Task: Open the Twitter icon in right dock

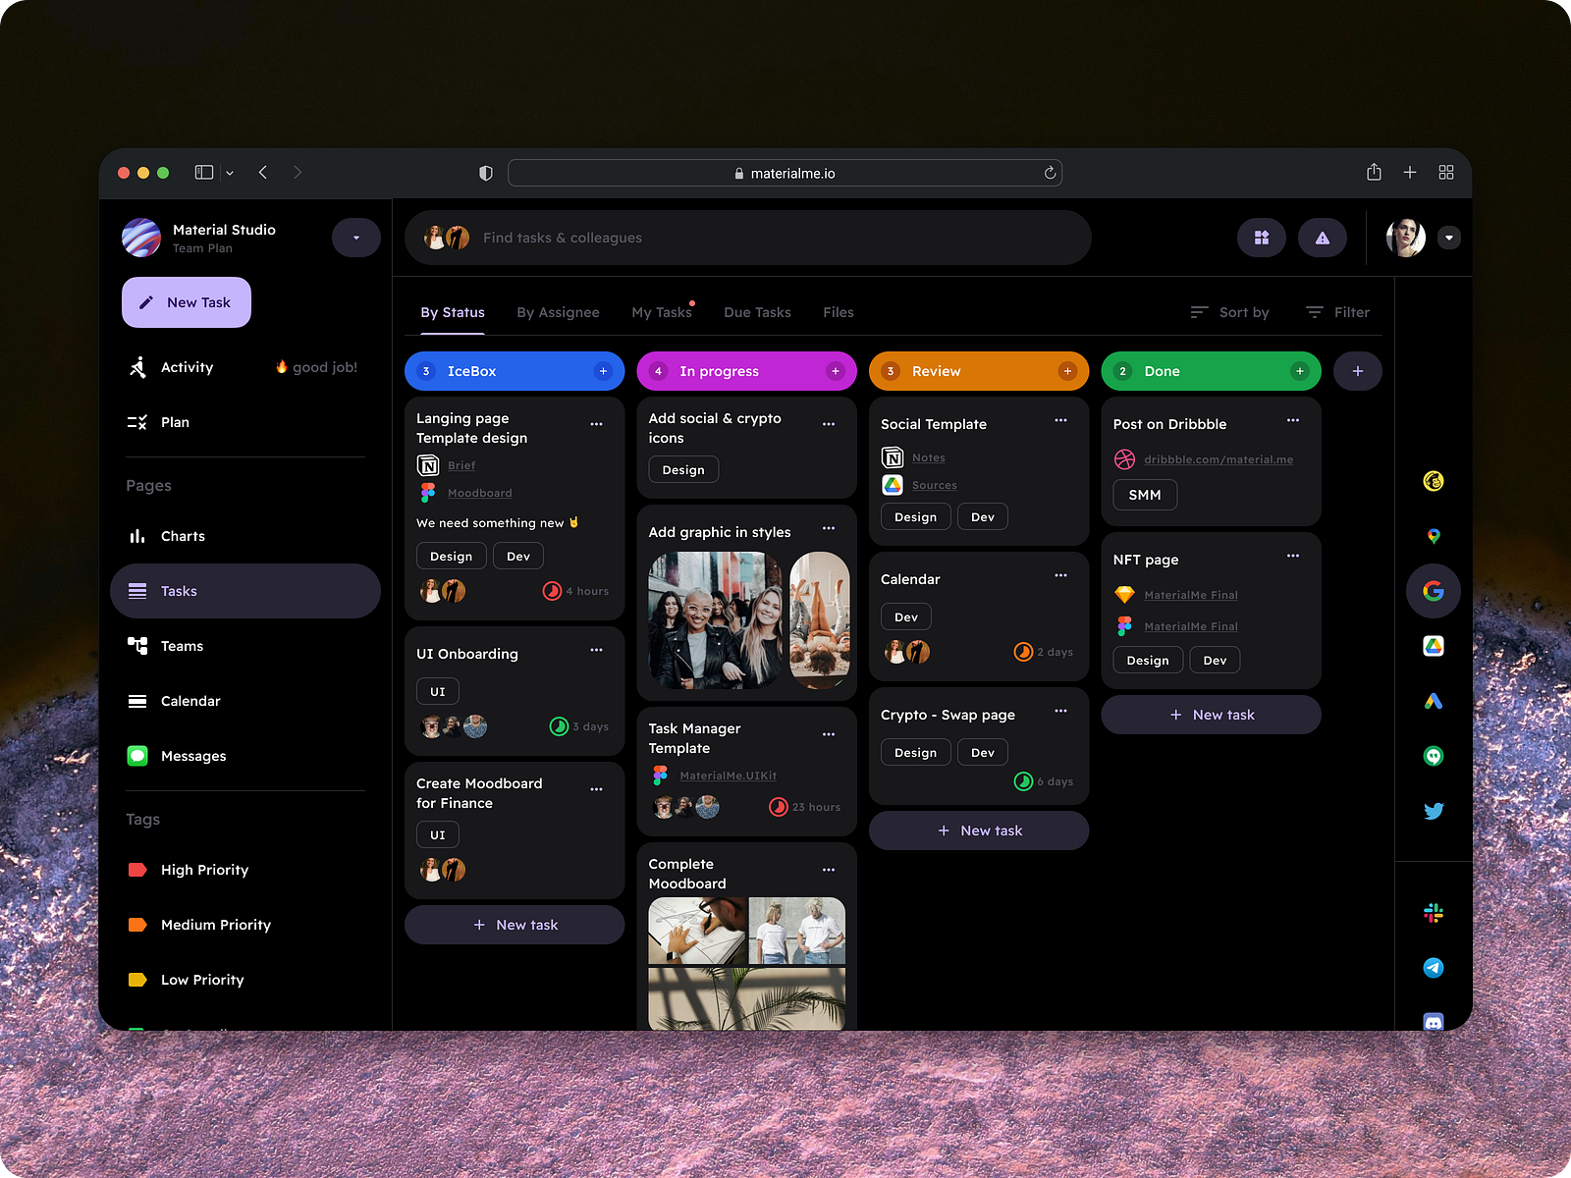Action: (x=1434, y=811)
